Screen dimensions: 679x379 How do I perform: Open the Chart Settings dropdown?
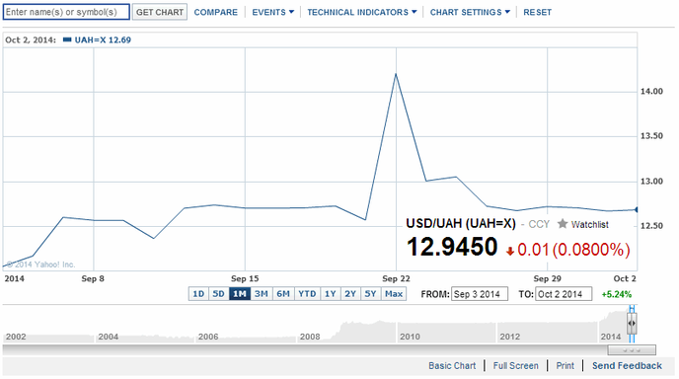click(470, 12)
